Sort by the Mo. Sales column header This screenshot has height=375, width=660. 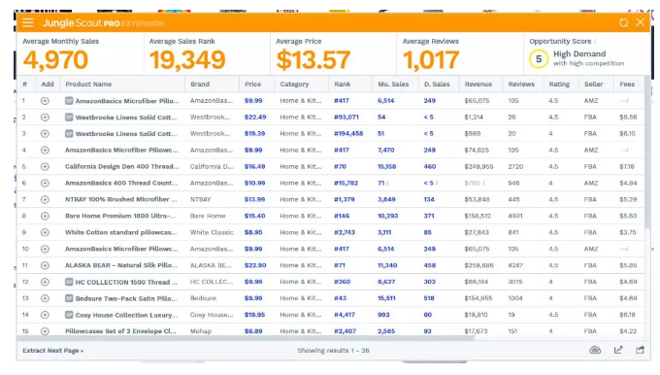pyautogui.click(x=393, y=85)
